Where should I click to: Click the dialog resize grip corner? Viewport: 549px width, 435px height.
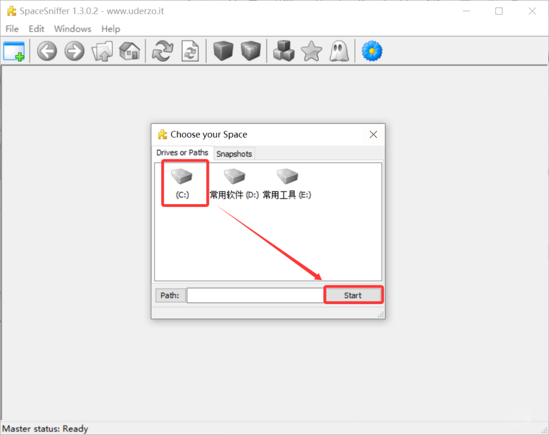(x=381, y=314)
